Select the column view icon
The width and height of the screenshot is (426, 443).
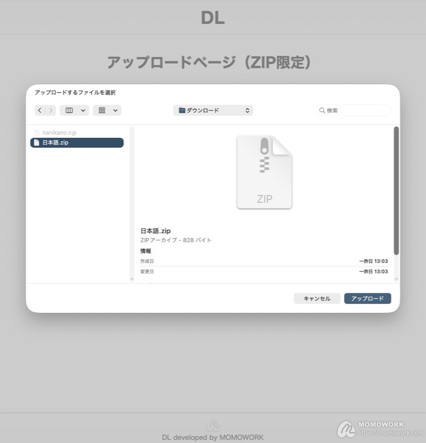coord(69,110)
